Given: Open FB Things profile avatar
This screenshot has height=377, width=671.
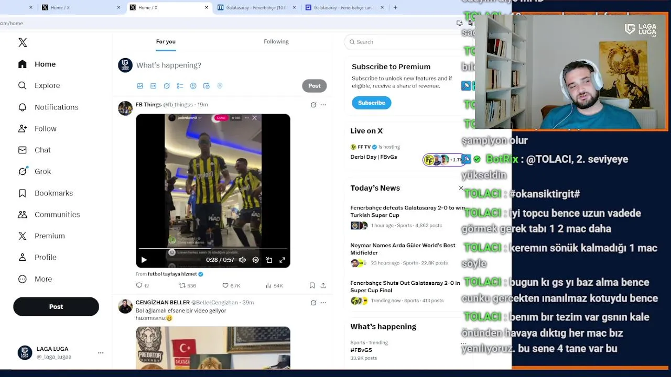Looking at the screenshot, I should (x=125, y=108).
